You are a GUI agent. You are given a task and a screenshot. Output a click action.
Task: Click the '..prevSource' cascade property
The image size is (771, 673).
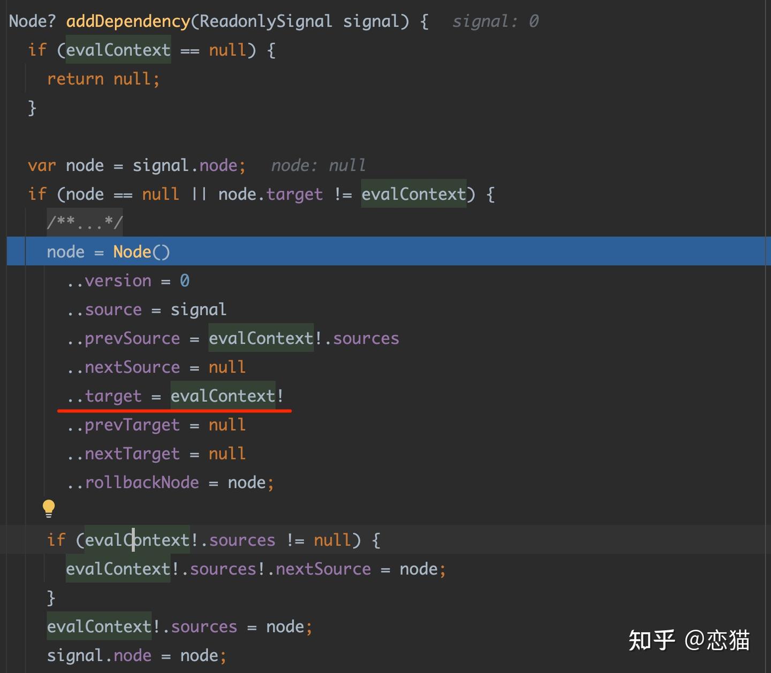click(124, 339)
